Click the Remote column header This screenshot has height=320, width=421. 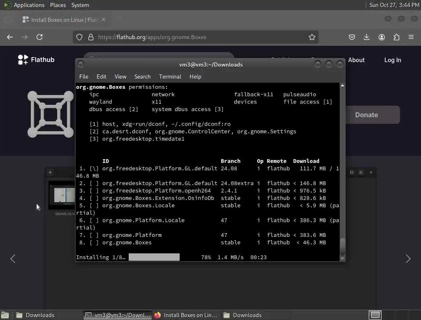tap(277, 161)
